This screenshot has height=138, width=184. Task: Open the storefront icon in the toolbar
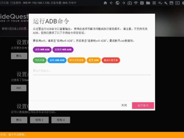click(x=171, y=3)
